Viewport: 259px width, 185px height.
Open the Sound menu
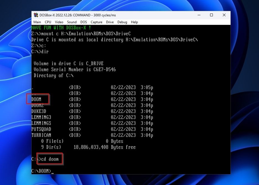pyautogui.click(x=72, y=22)
